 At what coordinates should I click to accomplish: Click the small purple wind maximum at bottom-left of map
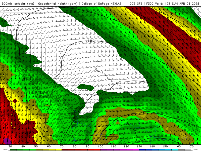pos(7,141)
